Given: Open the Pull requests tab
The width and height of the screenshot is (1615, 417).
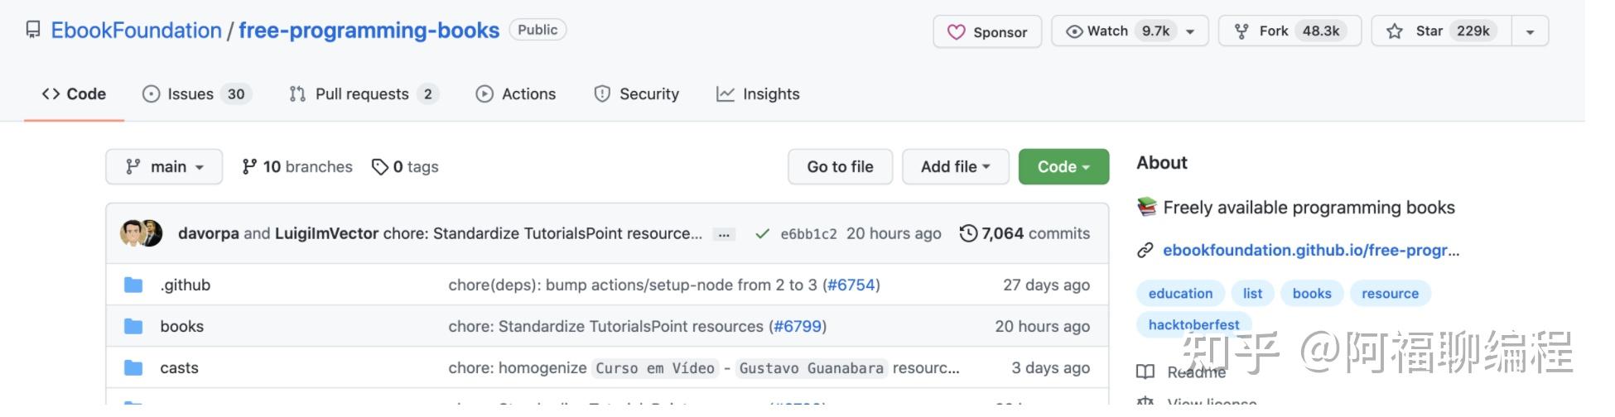Looking at the screenshot, I should pyautogui.click(x=363, y=94).
